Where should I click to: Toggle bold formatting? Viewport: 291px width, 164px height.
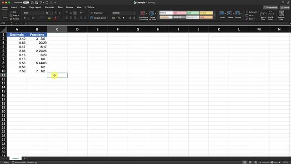pyautogui.click(x=25, y=18)
